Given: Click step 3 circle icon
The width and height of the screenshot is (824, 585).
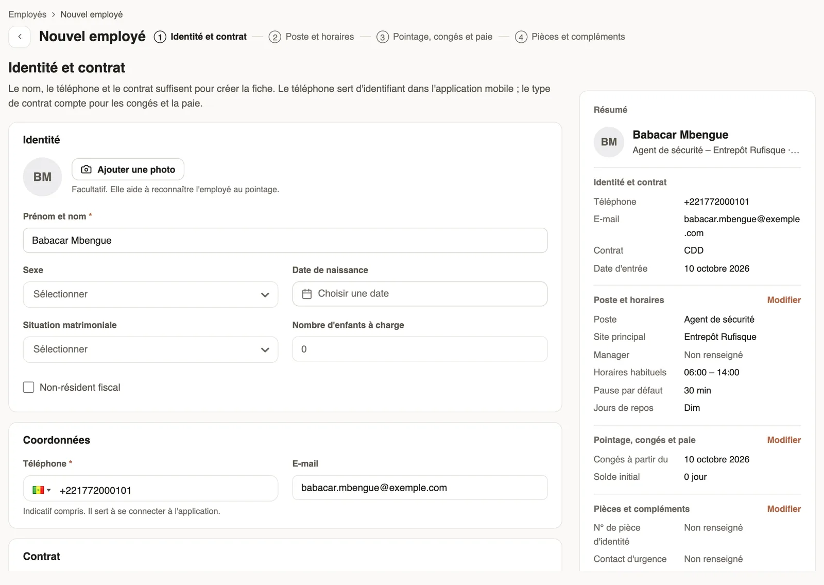Looking at the screenshot, I should [x=383, y=37].
